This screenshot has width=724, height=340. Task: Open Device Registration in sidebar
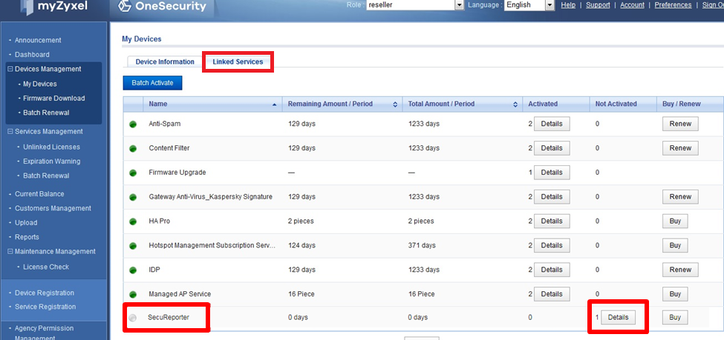click(x=45, y=293)
